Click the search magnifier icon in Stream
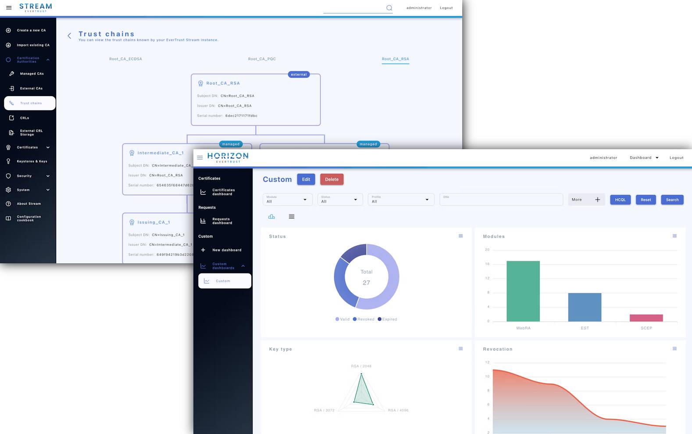692x434 pixels. [x=389, y=8]
